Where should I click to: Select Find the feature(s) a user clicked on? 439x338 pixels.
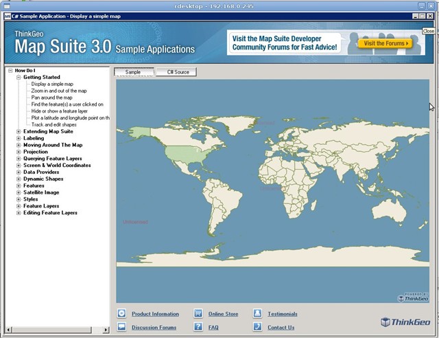click(x=67, y=104)
